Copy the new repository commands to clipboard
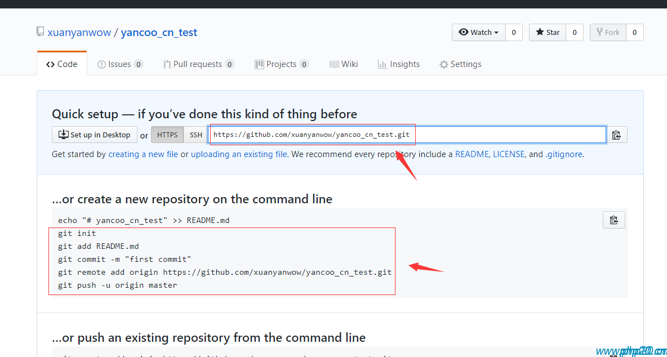 tap(614, 220)
